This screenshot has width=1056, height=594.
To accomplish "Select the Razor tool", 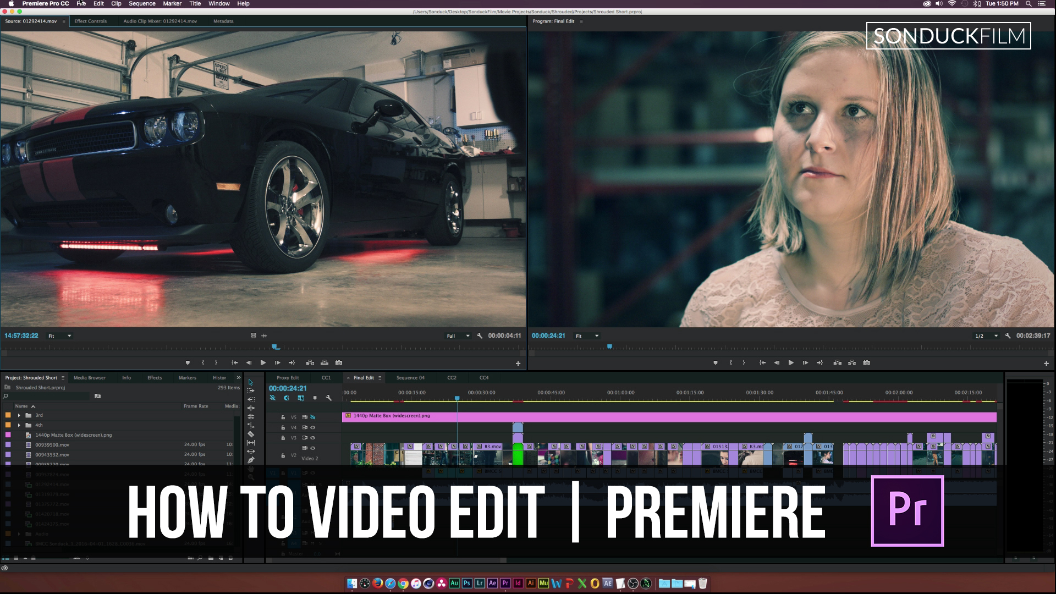I will 251,434.
